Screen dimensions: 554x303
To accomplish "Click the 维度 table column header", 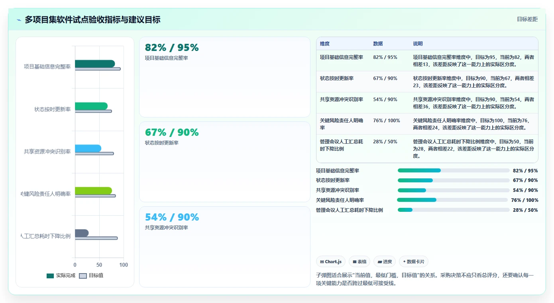I will [325, 44].
